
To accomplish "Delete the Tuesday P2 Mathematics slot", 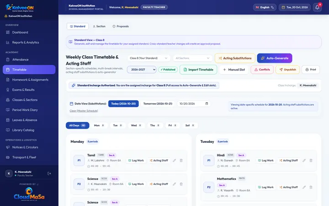I will (x=311, y=187).
